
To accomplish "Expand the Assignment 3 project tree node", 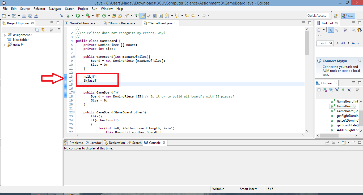I will coord(5,35).
